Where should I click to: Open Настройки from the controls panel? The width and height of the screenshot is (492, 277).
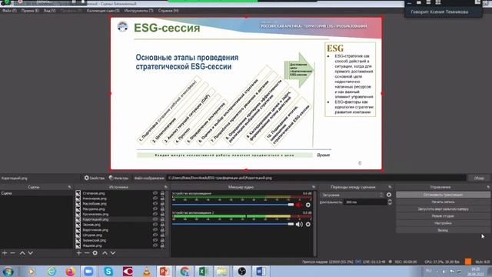pyautogui.click(x=443, y=223)
